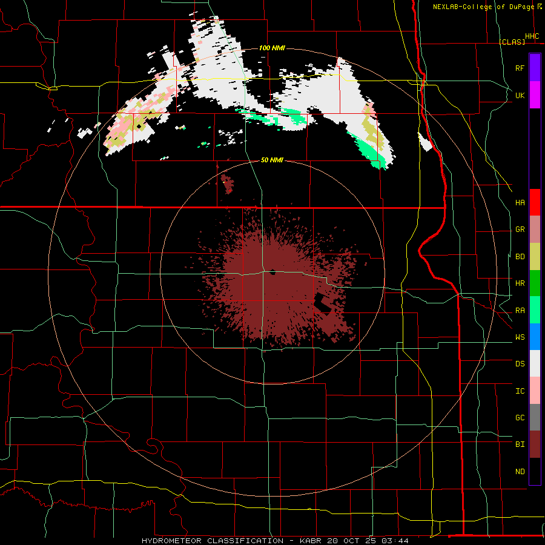Click the BD legend label
The image size is (545, 545).
pyautogui.click(x=520, y=257)
